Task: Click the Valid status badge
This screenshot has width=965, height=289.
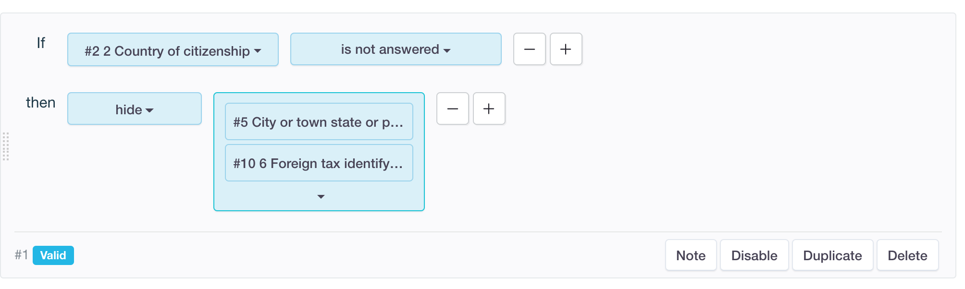Action: point(53,255)
